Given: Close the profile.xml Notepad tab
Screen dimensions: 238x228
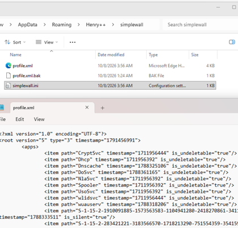Looking at the screenshot, I should click(87, 107).
